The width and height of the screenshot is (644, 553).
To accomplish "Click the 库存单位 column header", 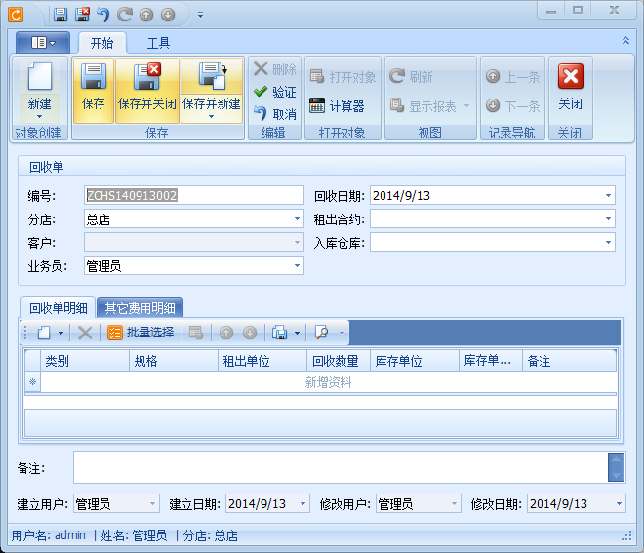I will click(415, 361).
